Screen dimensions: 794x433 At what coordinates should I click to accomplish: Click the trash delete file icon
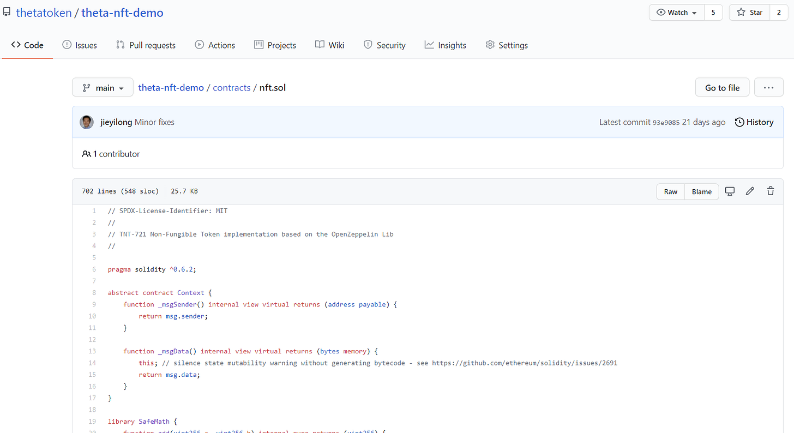[x=771, y=191]
